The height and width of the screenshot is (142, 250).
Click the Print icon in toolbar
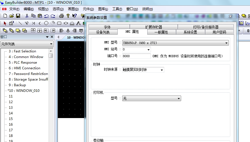pyautogui.click(x=61, y=16)
